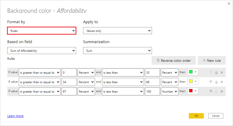Open the Number dropdown next to value 100
The width and height of the screenshot is (233, 126).
point(170,91)
